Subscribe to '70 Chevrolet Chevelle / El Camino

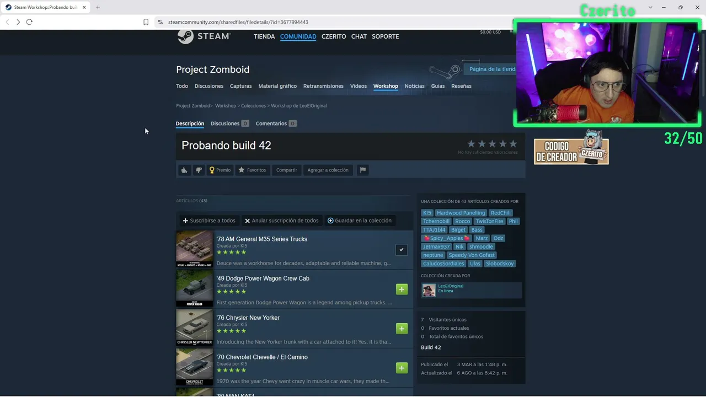point(402,368)
